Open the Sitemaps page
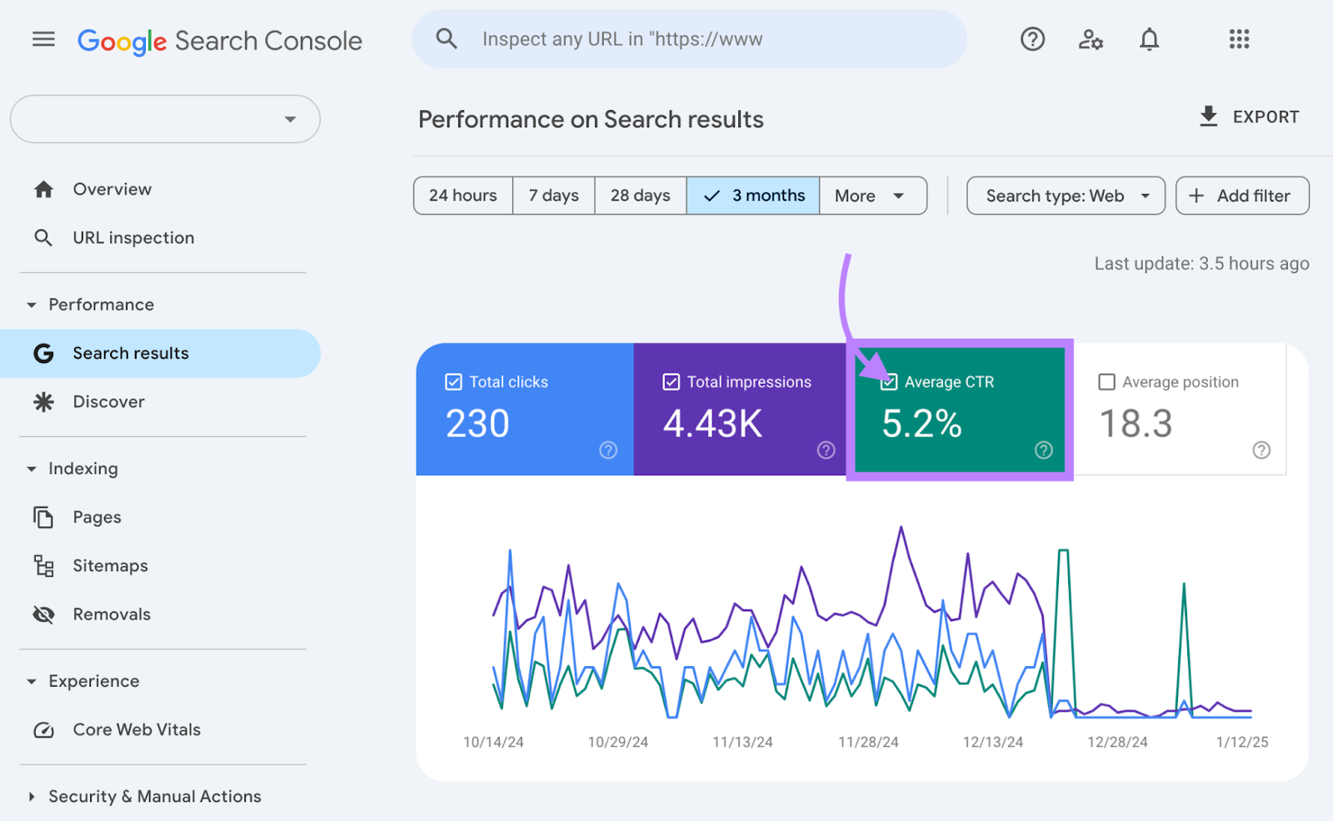 pos(110,566)
